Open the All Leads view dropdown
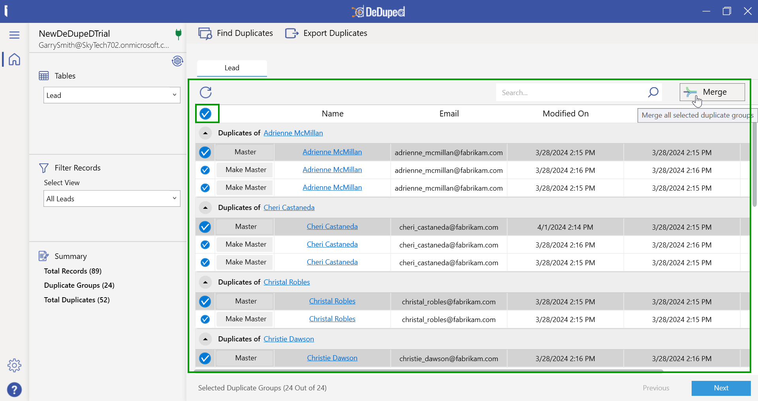Viewport: 758px width, 401px height. pyautogui.click(x=112, y=199)
